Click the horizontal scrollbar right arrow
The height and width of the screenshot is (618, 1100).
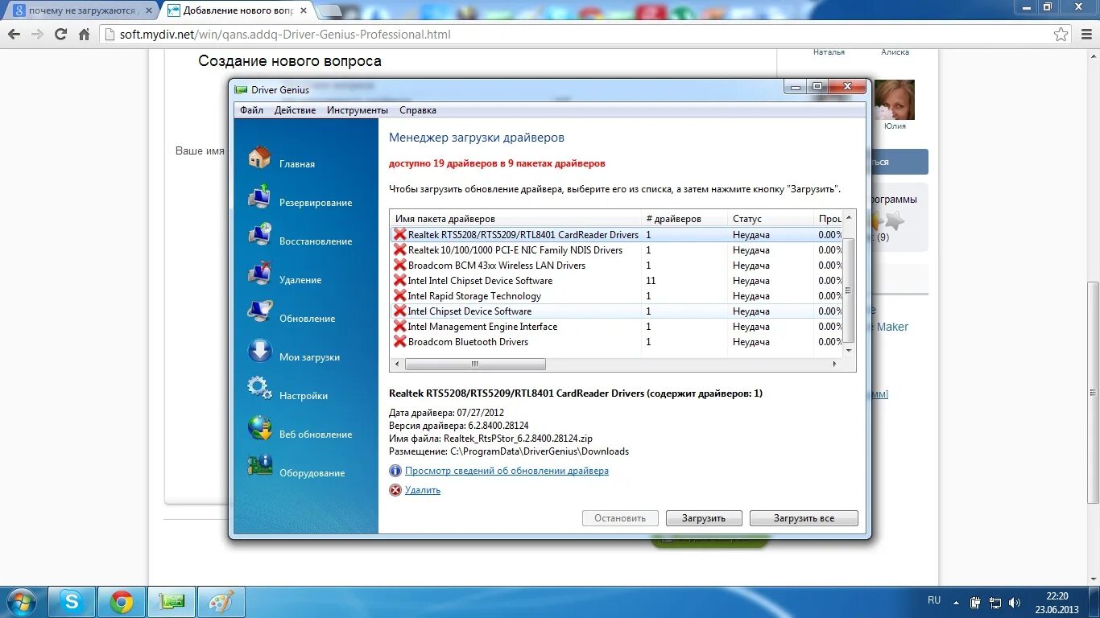(x=835, y=364)
